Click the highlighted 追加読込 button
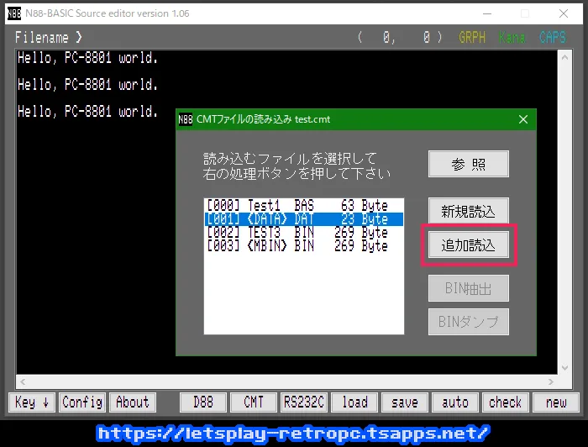This screenshot has height=447, width=588. coord(468,245)
